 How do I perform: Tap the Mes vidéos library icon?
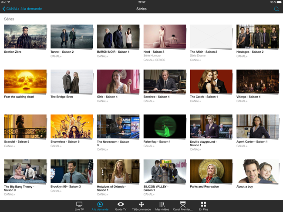tap(162, 204)
